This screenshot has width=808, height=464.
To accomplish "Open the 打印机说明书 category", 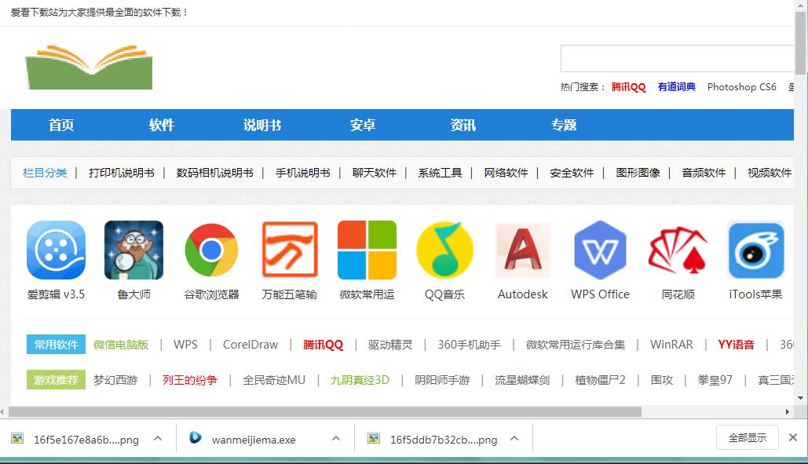I will pyautogui.click(x=122, y=173).
